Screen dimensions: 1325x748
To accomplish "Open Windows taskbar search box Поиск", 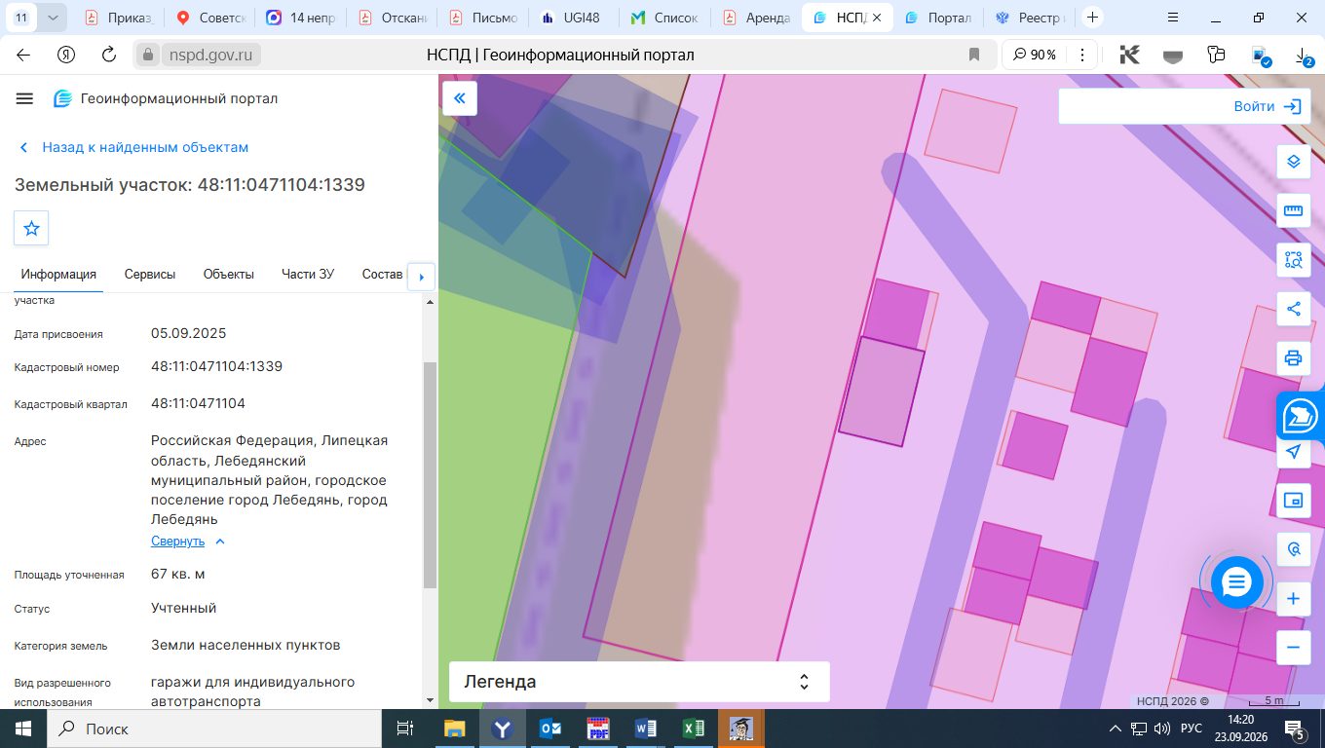I will [214, 729].
